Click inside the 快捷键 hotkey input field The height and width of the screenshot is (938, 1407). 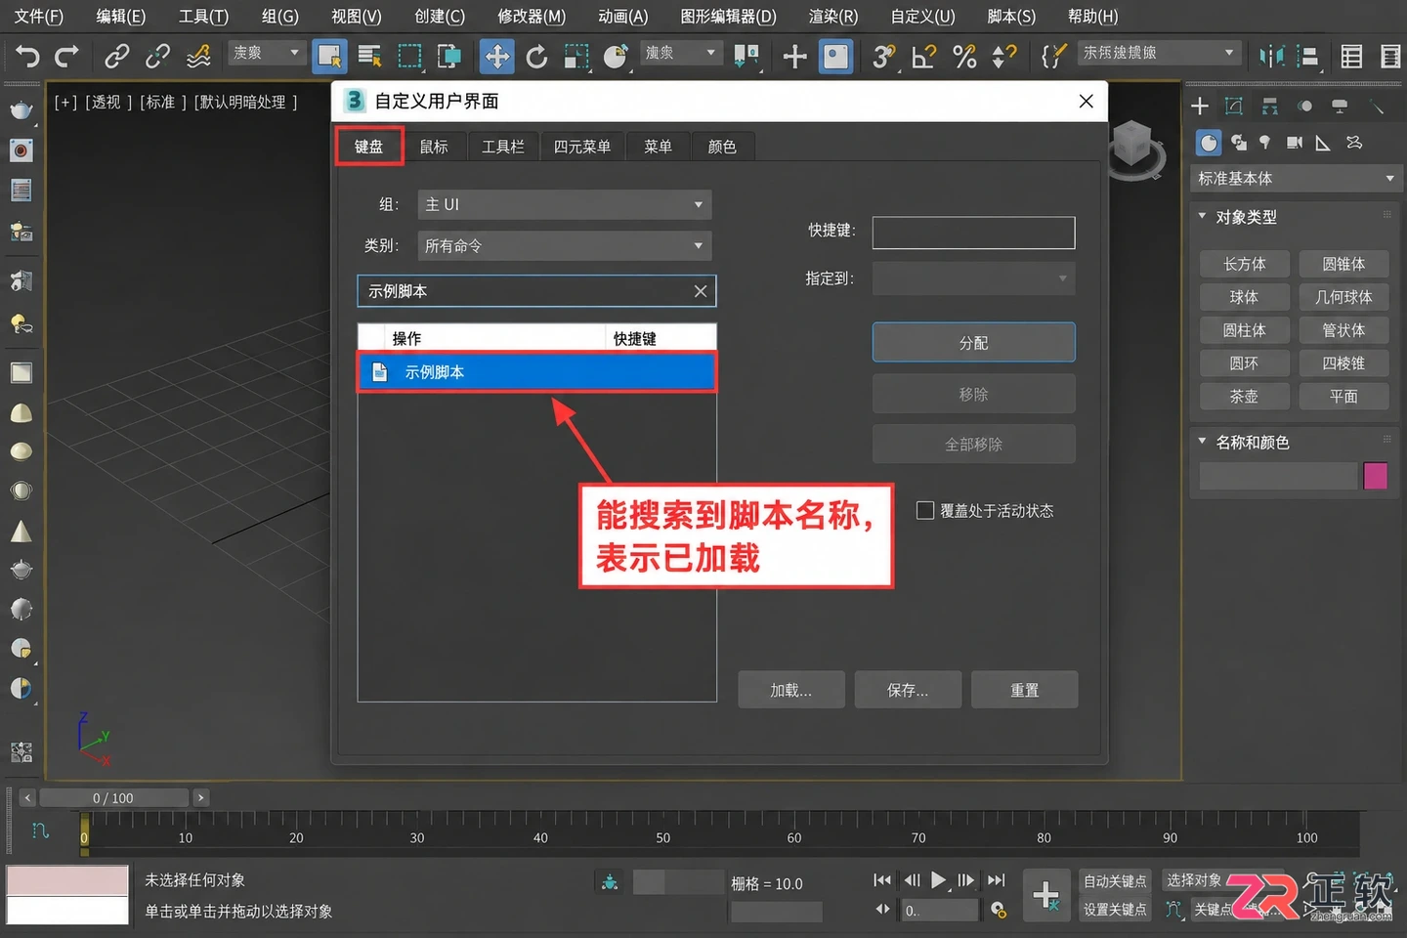pyautogui.click(x=974, y=233)
